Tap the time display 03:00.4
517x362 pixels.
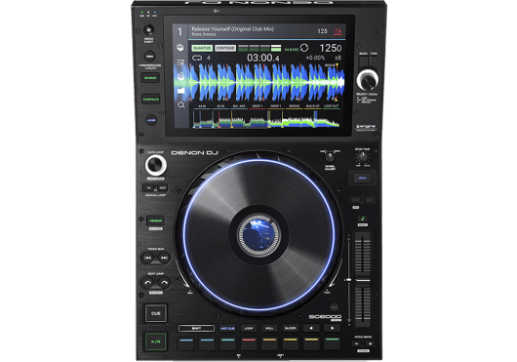(x=263, y=58)
